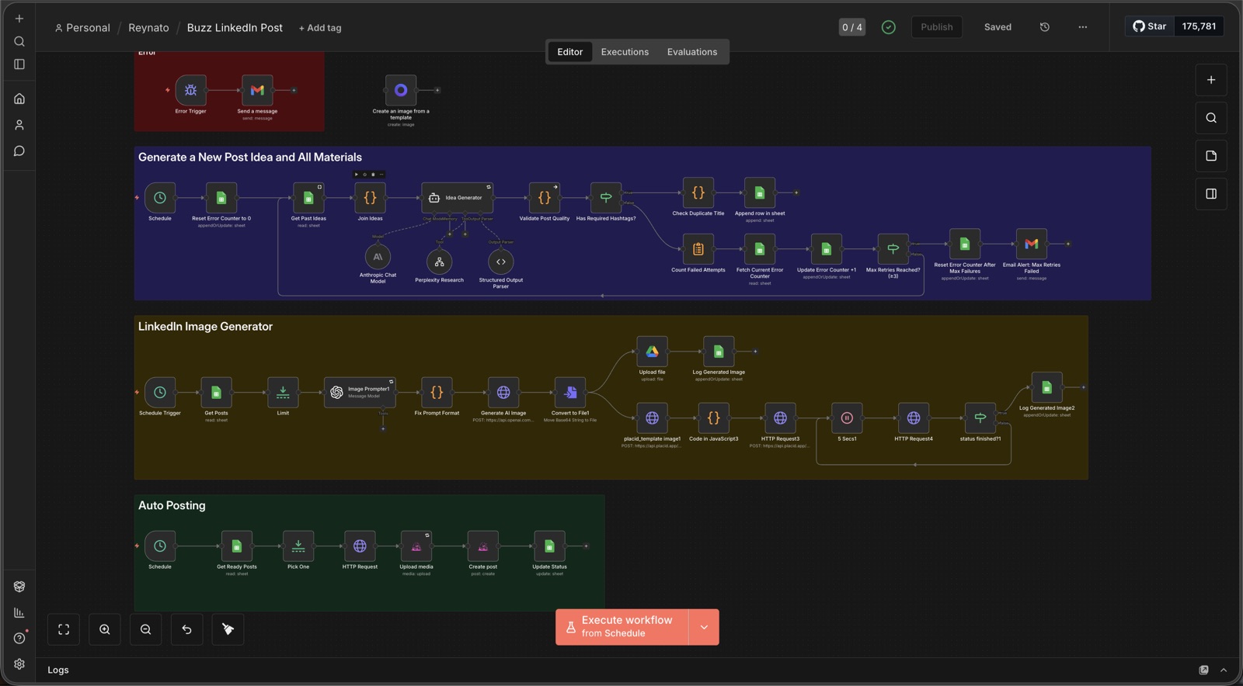This screenshot has width=1243, height=686.
Task: Open the Schedule Trigger node
Action: (160, 393)
